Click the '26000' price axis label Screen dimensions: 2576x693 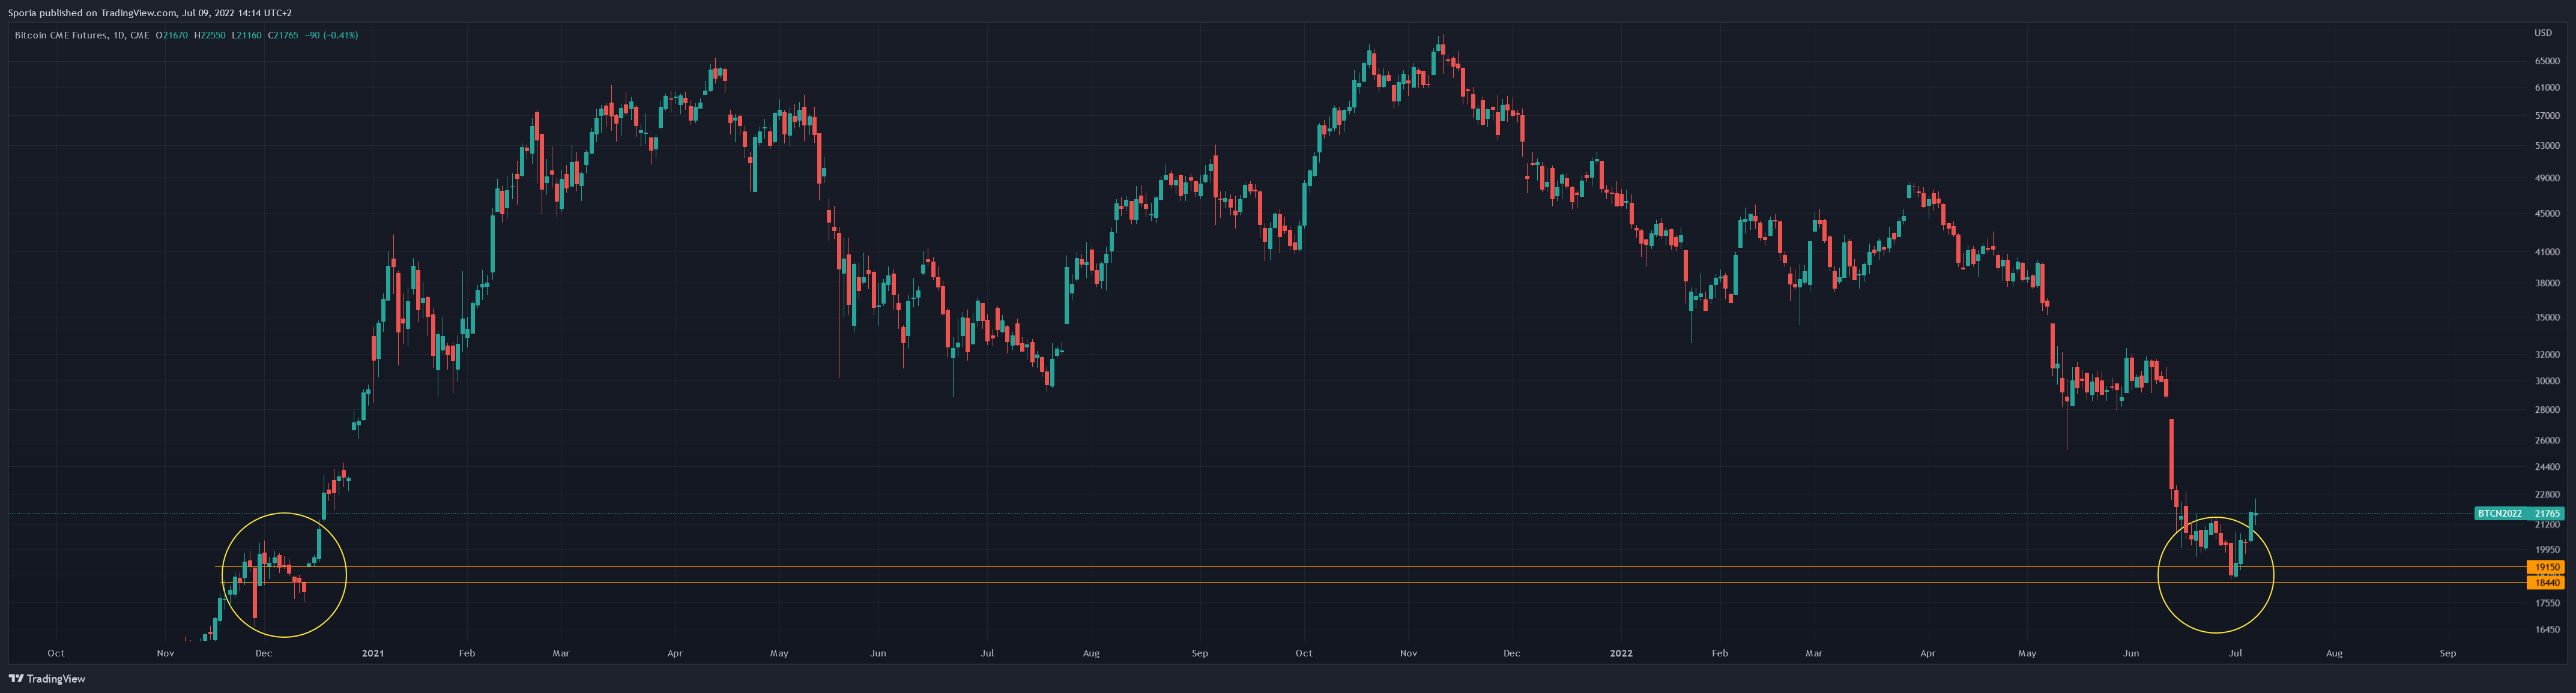2547,440
